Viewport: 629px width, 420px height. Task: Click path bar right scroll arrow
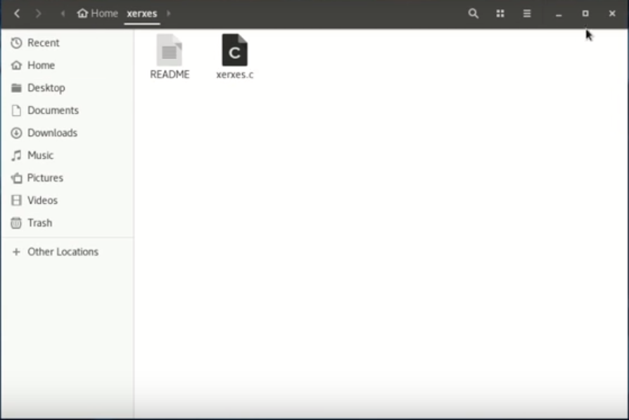(169, 13)
